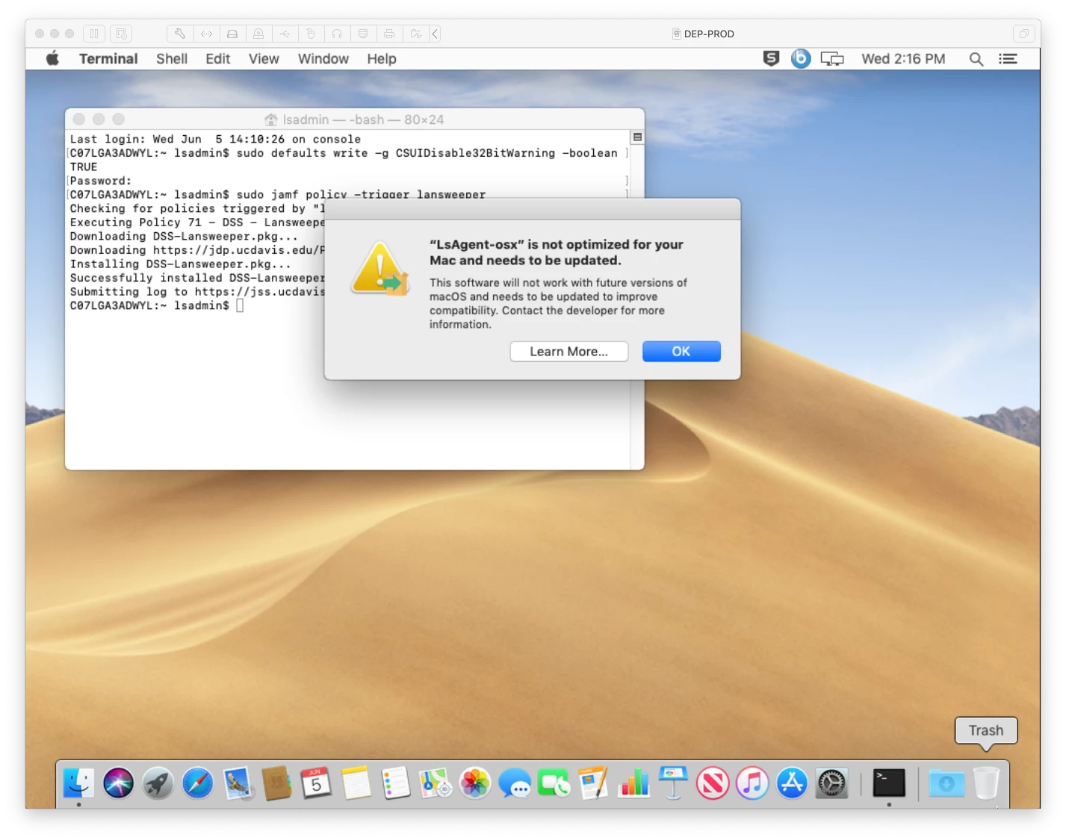The image size is (1066, 840).
Task: Click Terminal icon in the Dock
Action: click(x=889, y=783)
